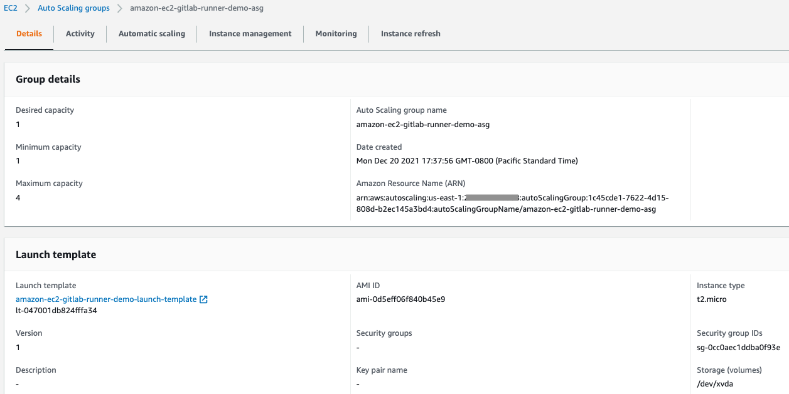Click the instance type t2.micro value
Image resolution: width=789 pixels, height=394 pixels.
click(x=710, y=299)
